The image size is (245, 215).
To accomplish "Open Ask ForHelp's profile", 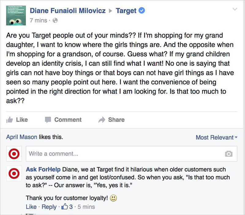I will [43, 169].
